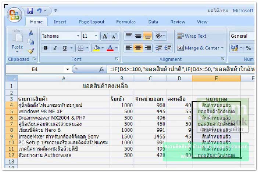Click Merge & Center
Viewport: 258px width, 172px height.
point(198,48)
